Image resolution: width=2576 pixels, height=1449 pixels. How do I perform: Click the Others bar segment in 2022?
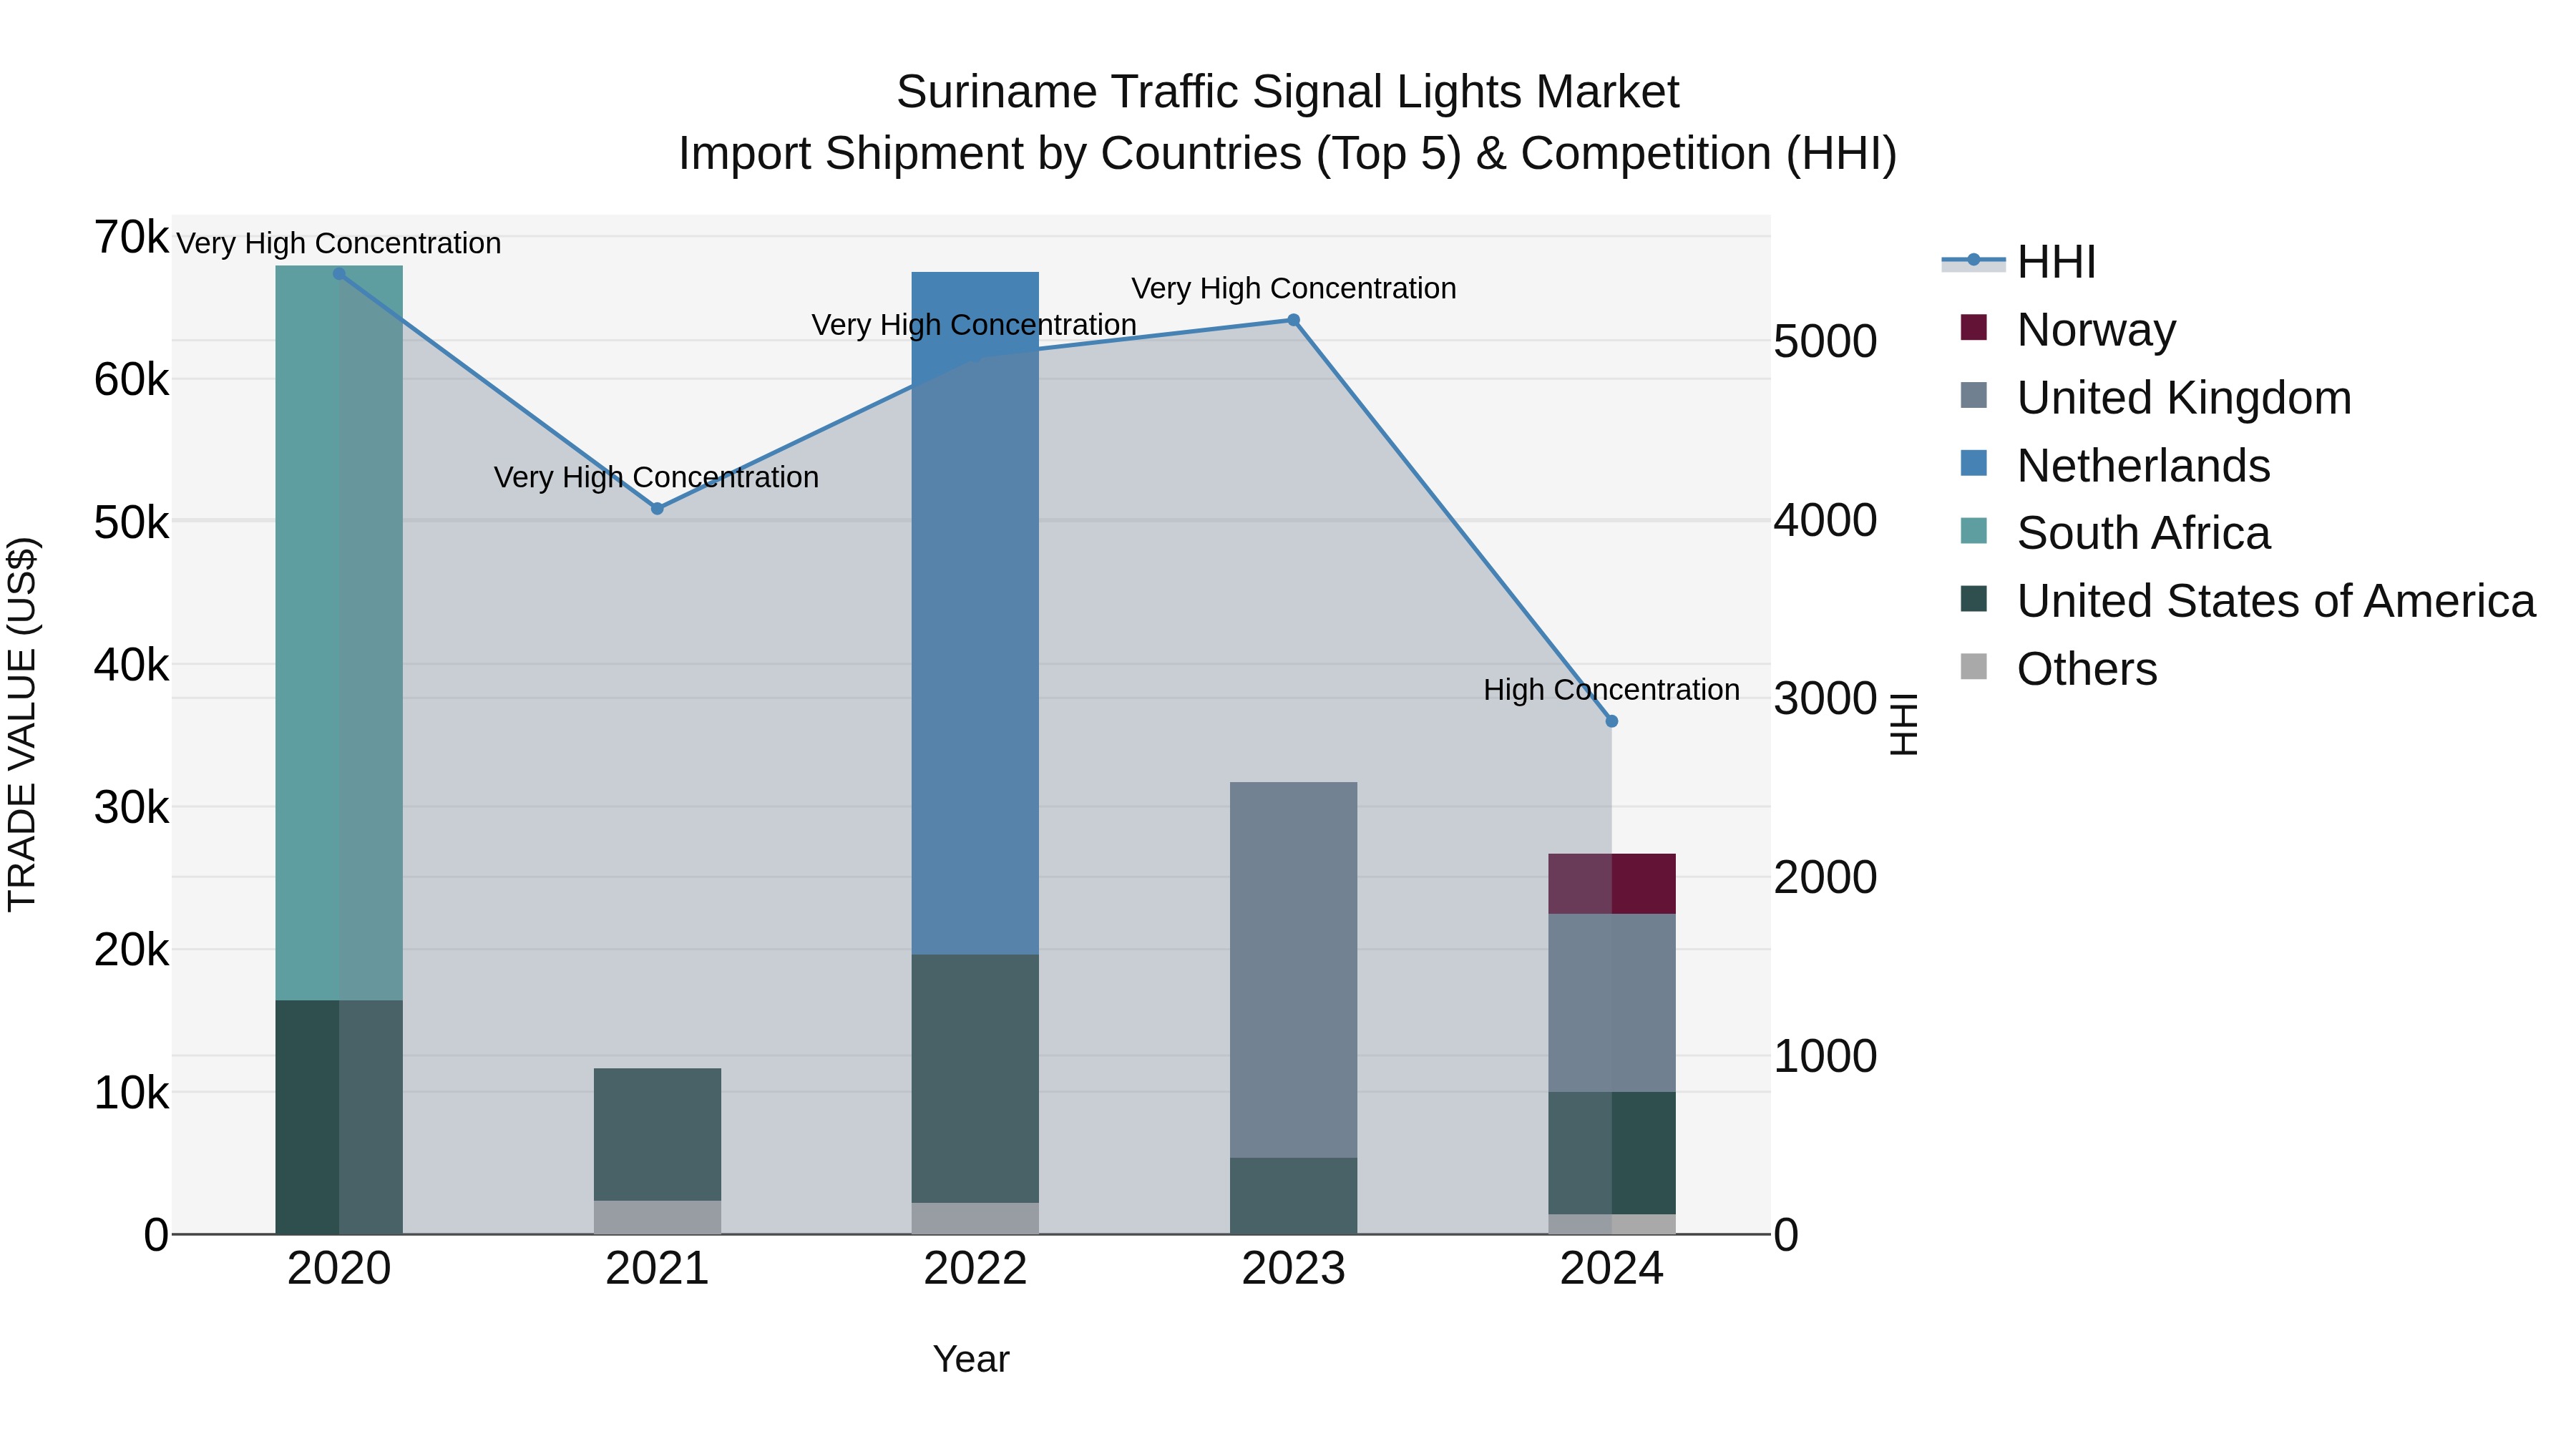975,1218
